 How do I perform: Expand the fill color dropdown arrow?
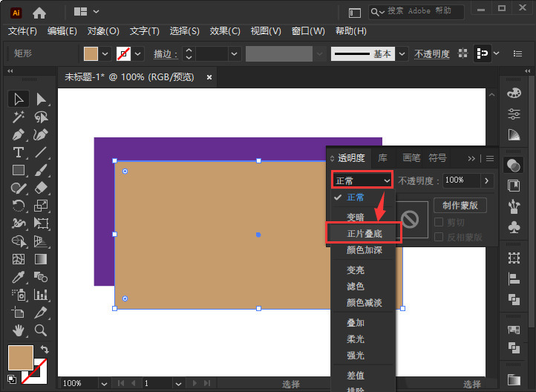105,53
